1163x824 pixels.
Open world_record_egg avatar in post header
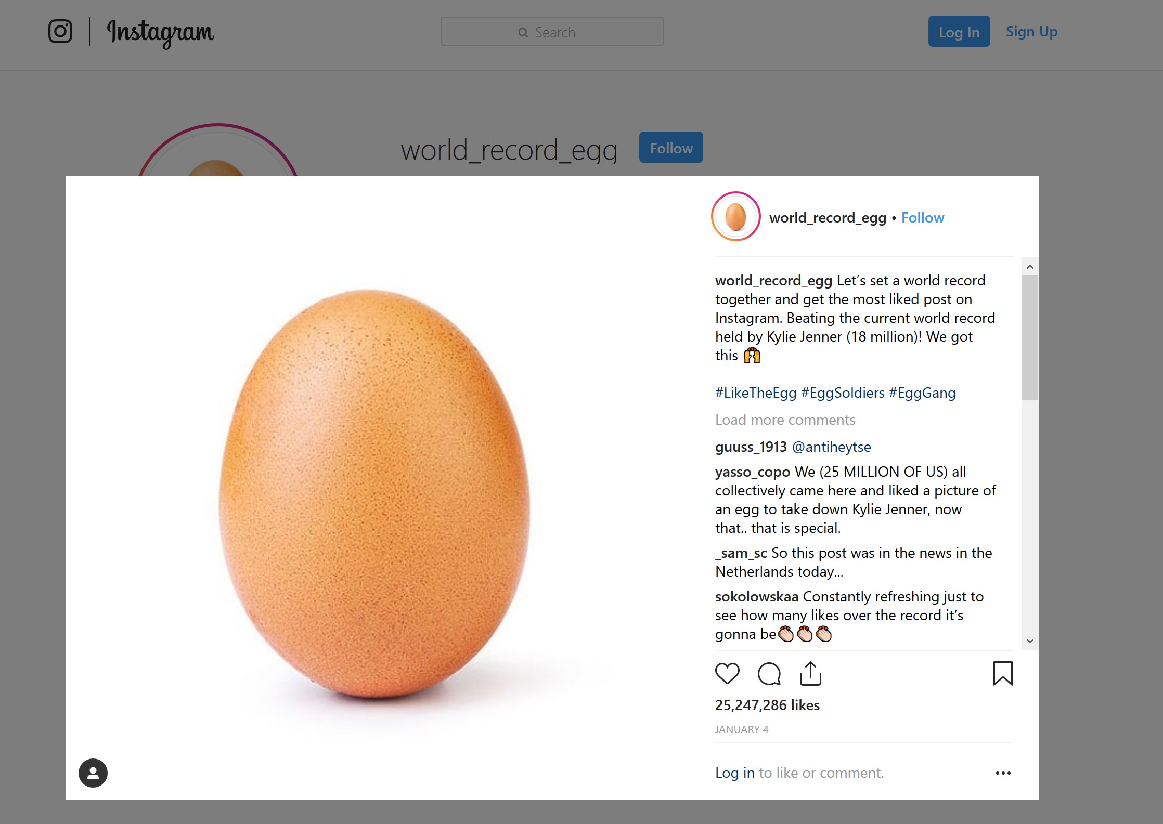click(735, 217)
